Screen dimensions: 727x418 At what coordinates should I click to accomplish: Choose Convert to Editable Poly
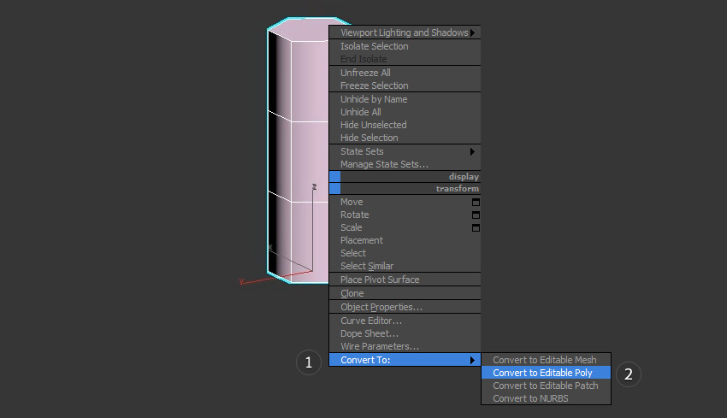point(542,373)
